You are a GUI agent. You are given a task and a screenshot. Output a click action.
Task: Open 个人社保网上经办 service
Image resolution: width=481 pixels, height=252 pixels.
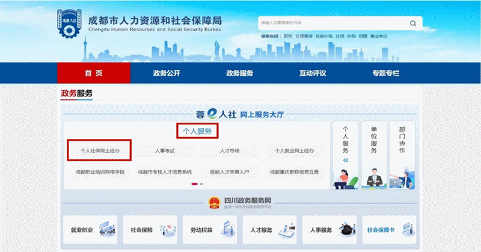[x=100, y=151]
